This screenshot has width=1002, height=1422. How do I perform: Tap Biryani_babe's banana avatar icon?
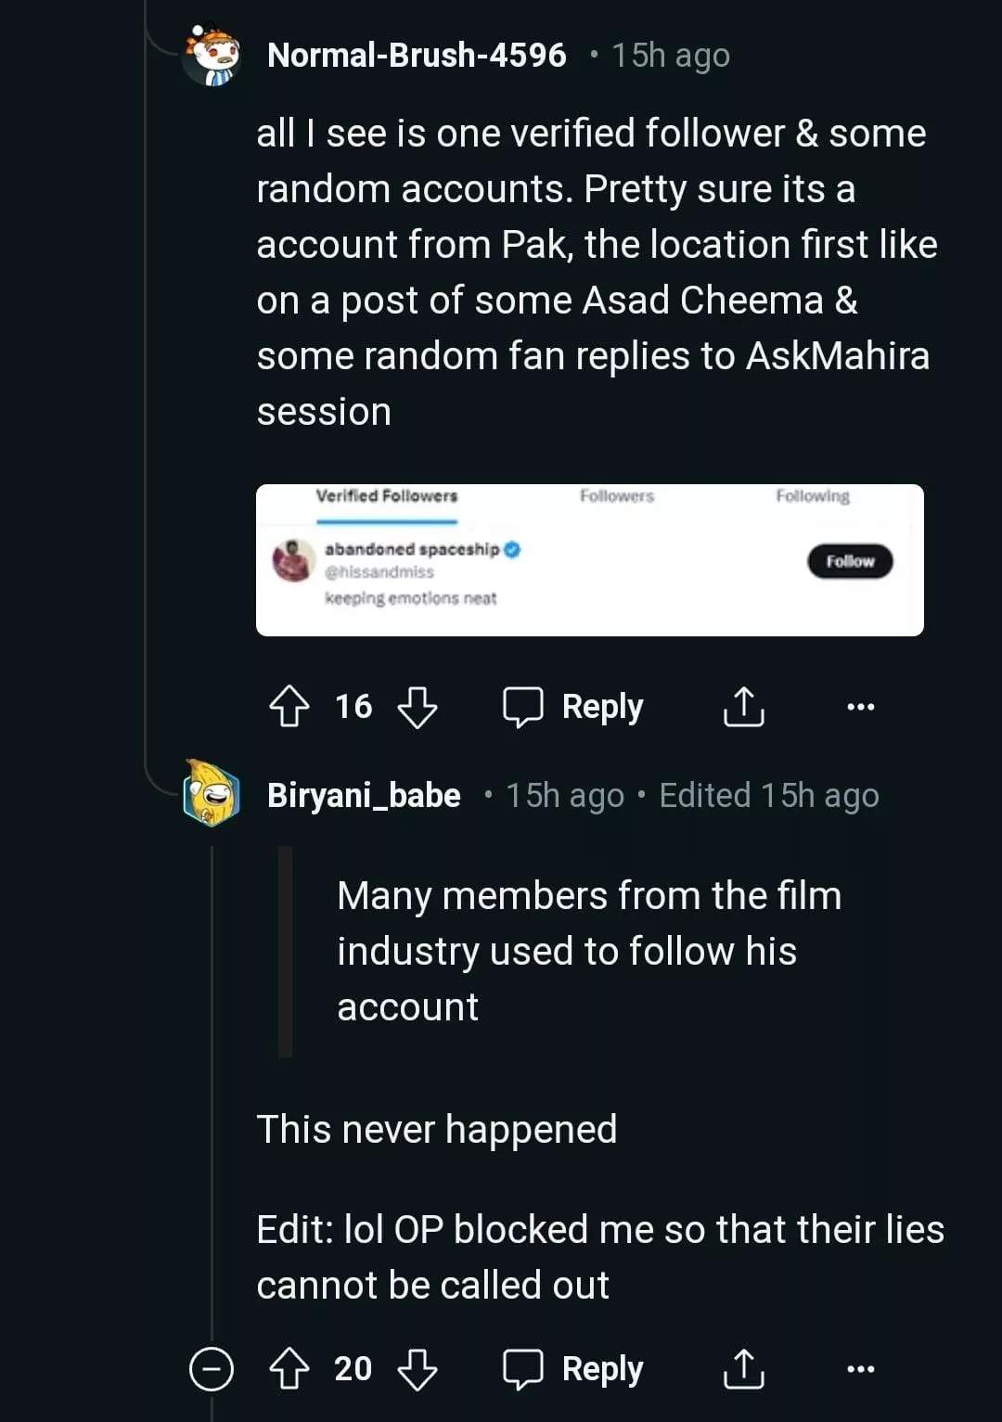(212, 794)
